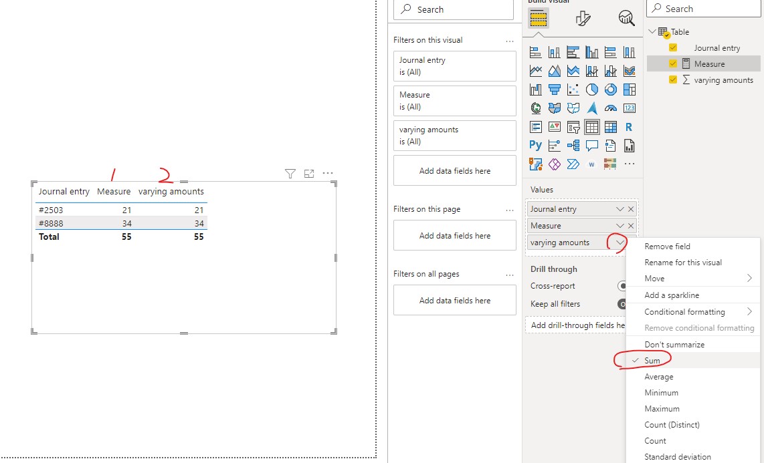Expand the Conditional formatting submenu arrow
The width and height of the screenshot is (764, 463).
(x=749, y=311)
